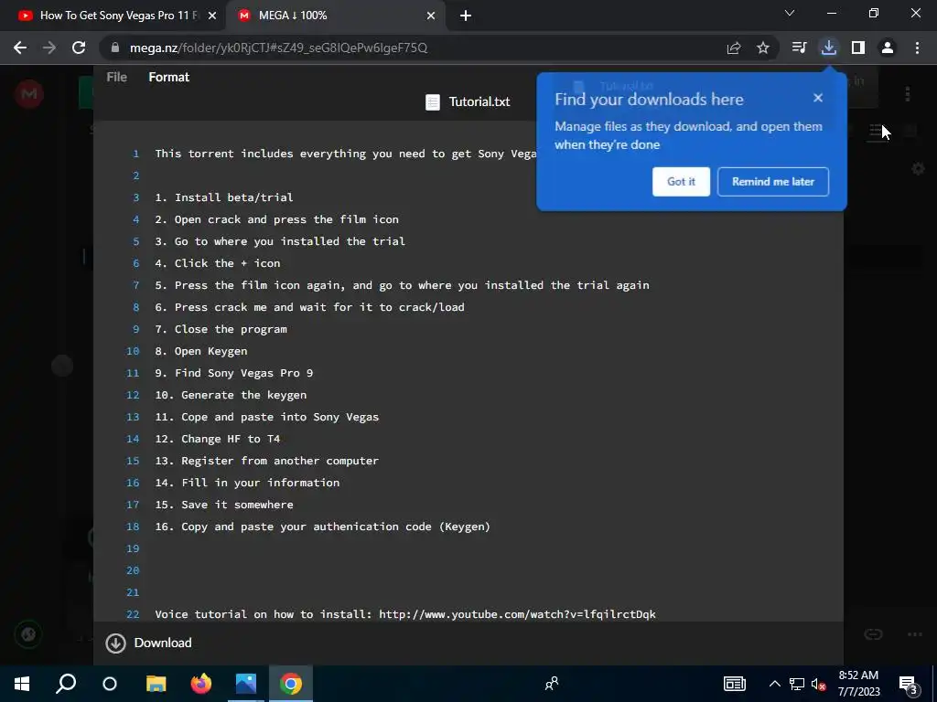Click the Tutorial.txt title
Image resolution: width=937 pixels, height=702 pixels.
tap(479, 102)
